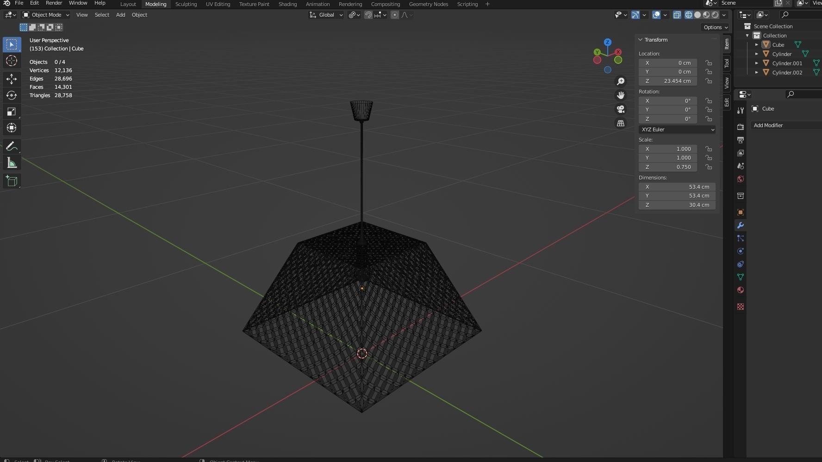Switch perspective/orthographic with the grid icon
The image size is (822, 462).
pyautogui.click(x=621, y=123)
